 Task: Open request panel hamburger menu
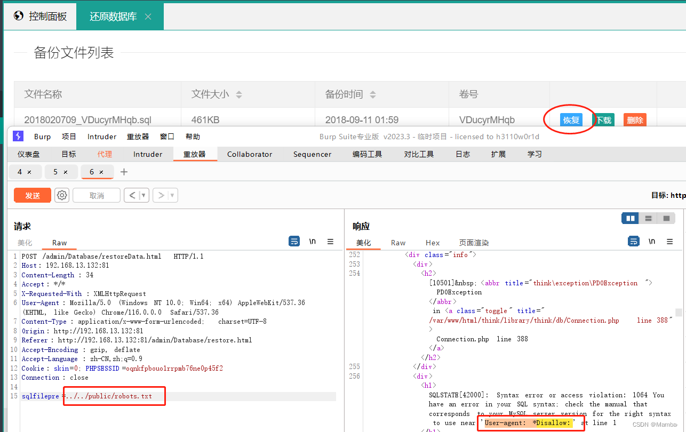click(x=331, y=242)
